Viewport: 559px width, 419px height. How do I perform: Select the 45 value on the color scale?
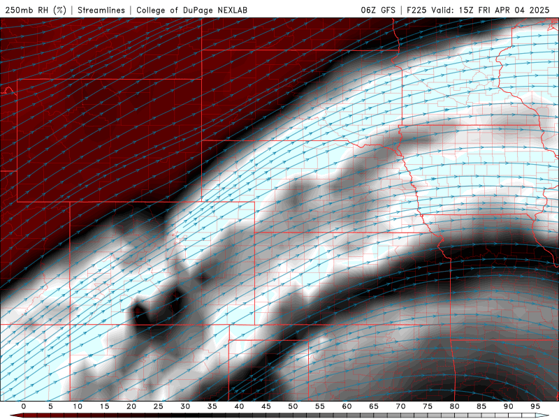[266, 406]
